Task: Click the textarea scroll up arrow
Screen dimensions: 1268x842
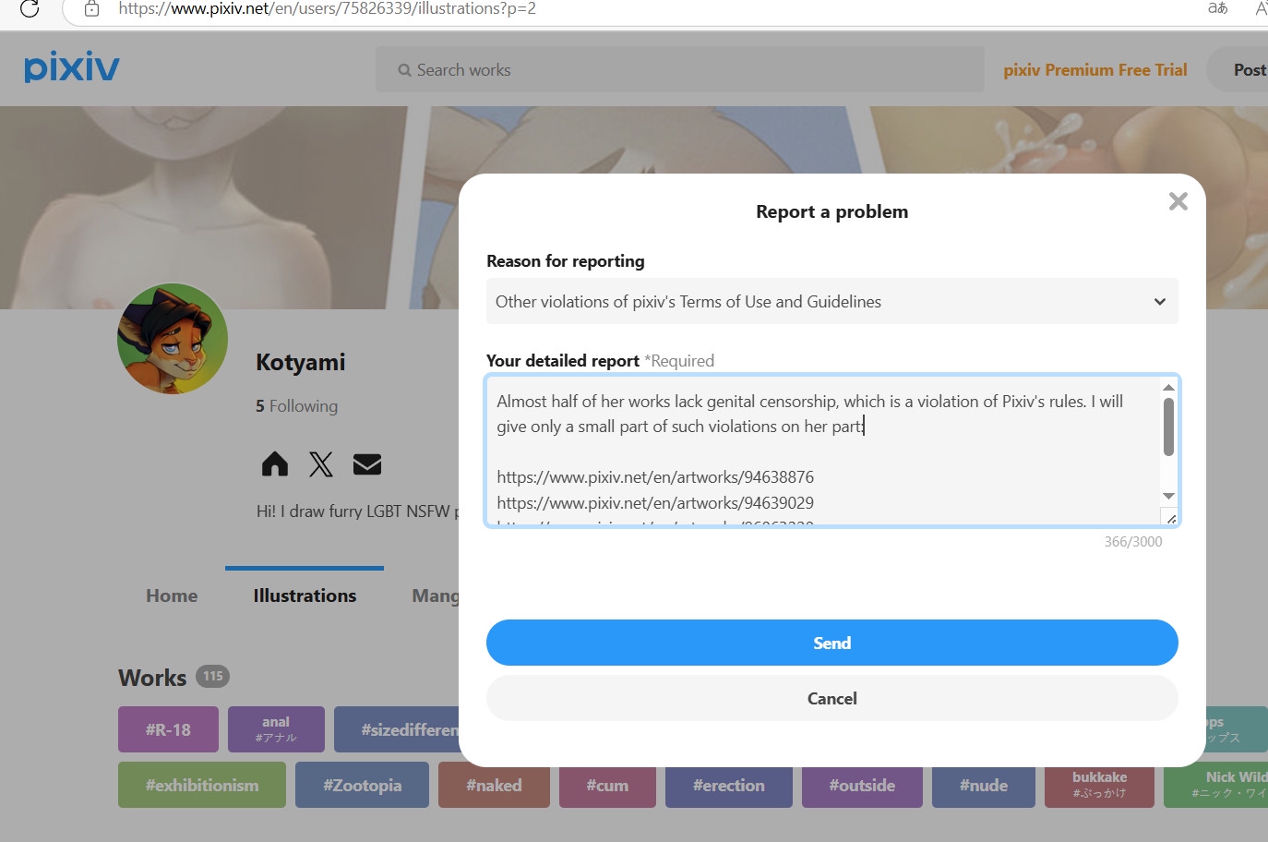Action: coord(1168,387)
